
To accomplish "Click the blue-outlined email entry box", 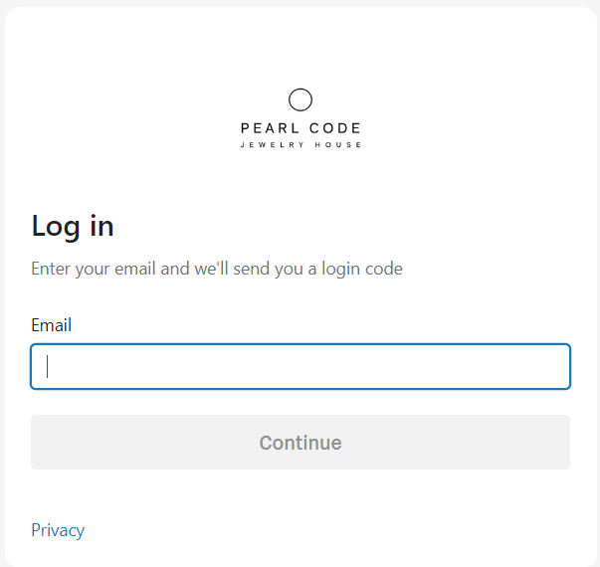I will point(300,367).
